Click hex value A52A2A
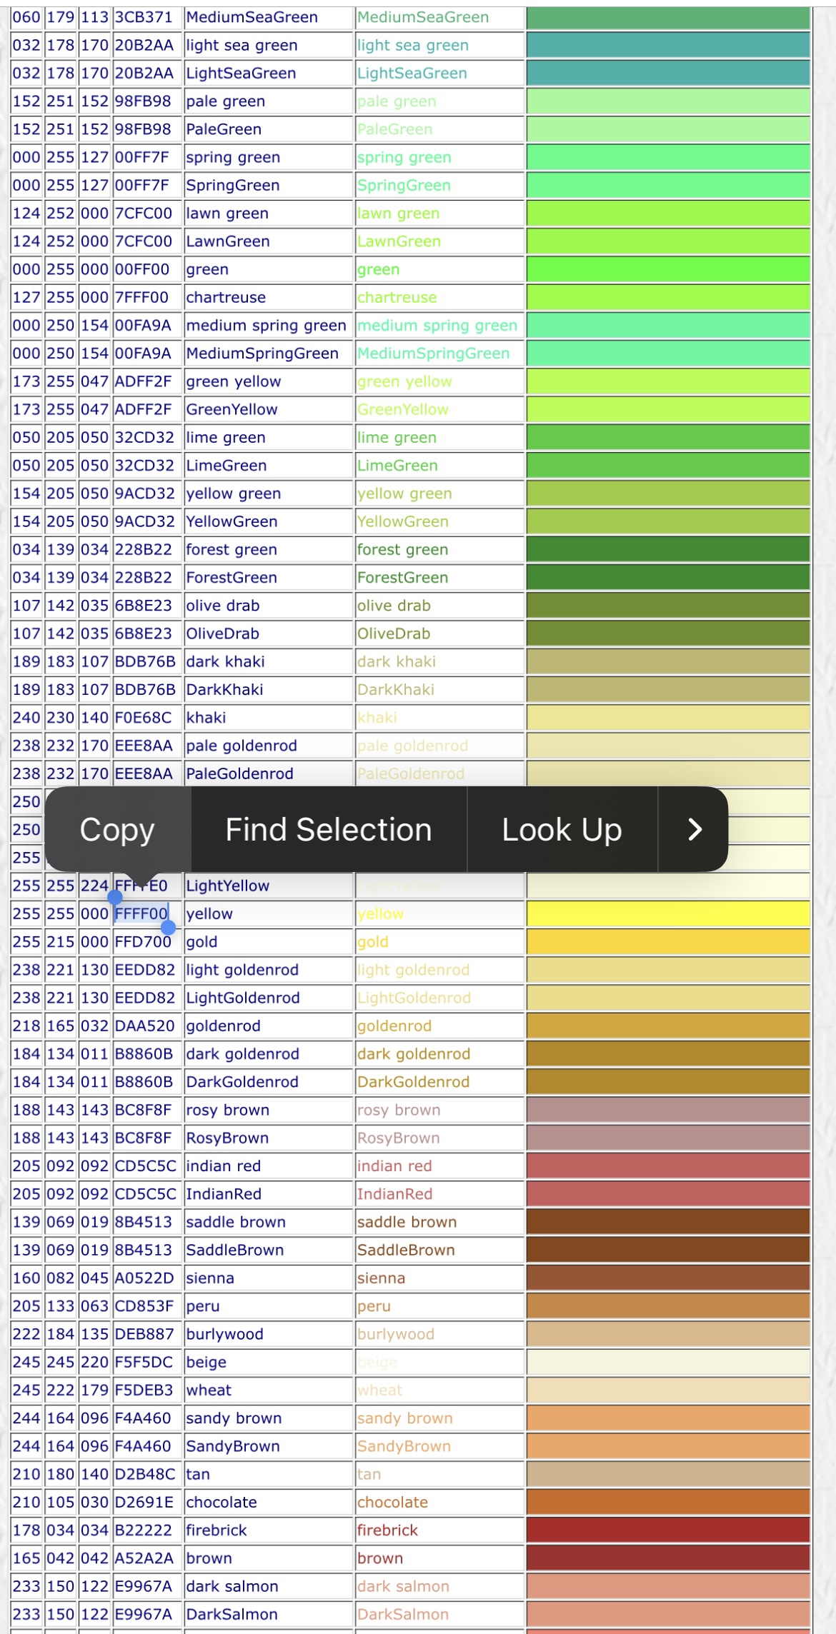This screenshot has width=836, height=1634. (x=143, y=1558)
